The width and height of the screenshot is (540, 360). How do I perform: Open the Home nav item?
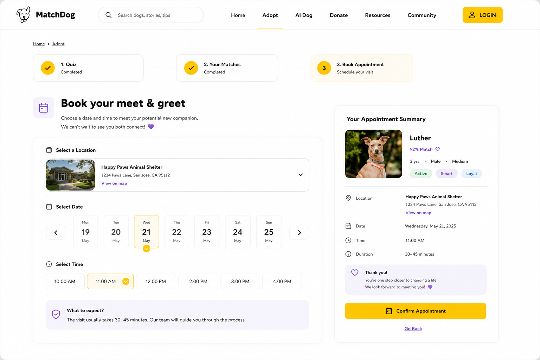point(238,15)
